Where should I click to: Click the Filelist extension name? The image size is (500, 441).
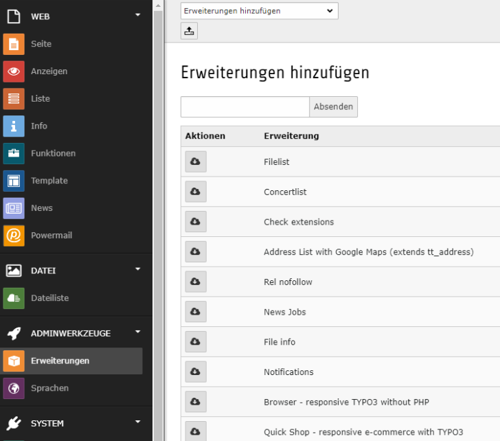(x=277, y=162)
